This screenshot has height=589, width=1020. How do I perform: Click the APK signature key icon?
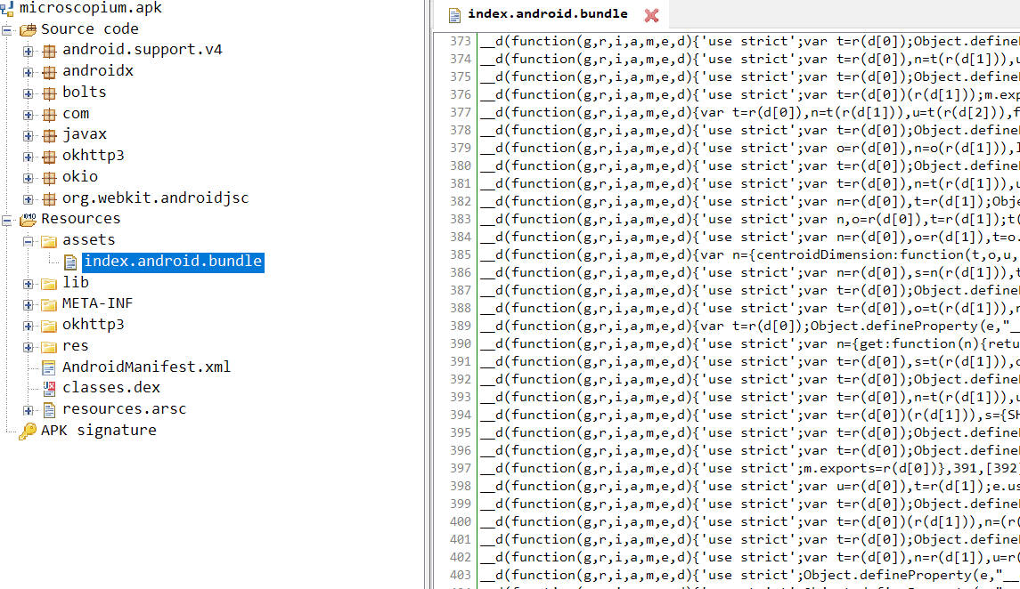[28, 432]
